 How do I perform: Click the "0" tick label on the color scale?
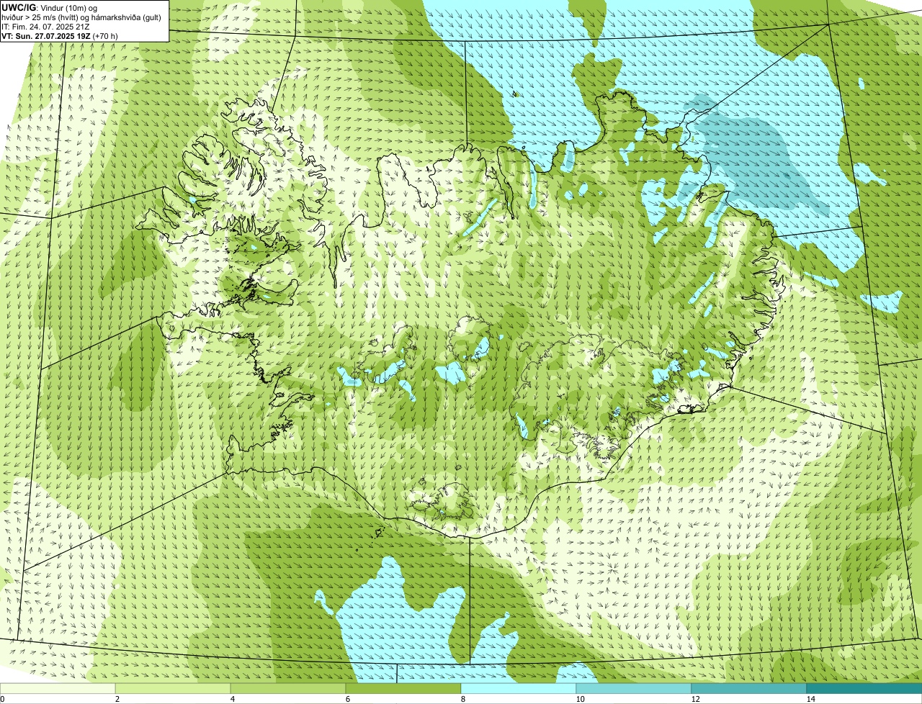(2, 699)
